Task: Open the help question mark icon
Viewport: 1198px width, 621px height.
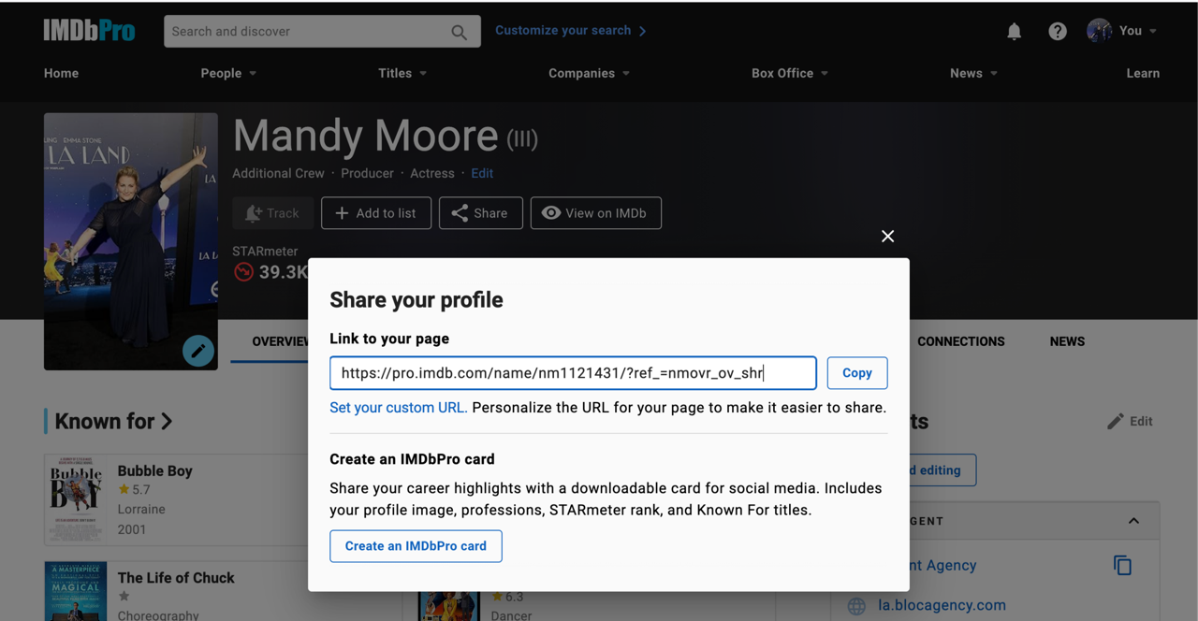Action: click(x=1057, y=31)
